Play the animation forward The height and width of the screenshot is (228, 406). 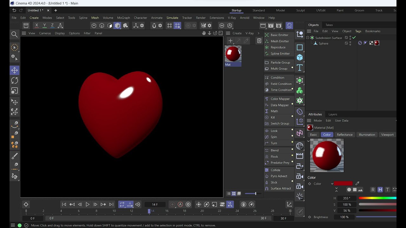[x=88, y=205]
